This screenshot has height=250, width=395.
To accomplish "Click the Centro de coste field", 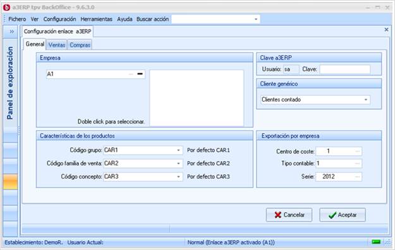I will pyautogui.click(x=339, y=152).
